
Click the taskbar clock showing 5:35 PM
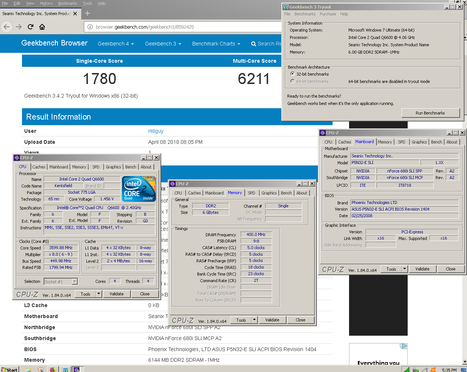pos(449,370)
